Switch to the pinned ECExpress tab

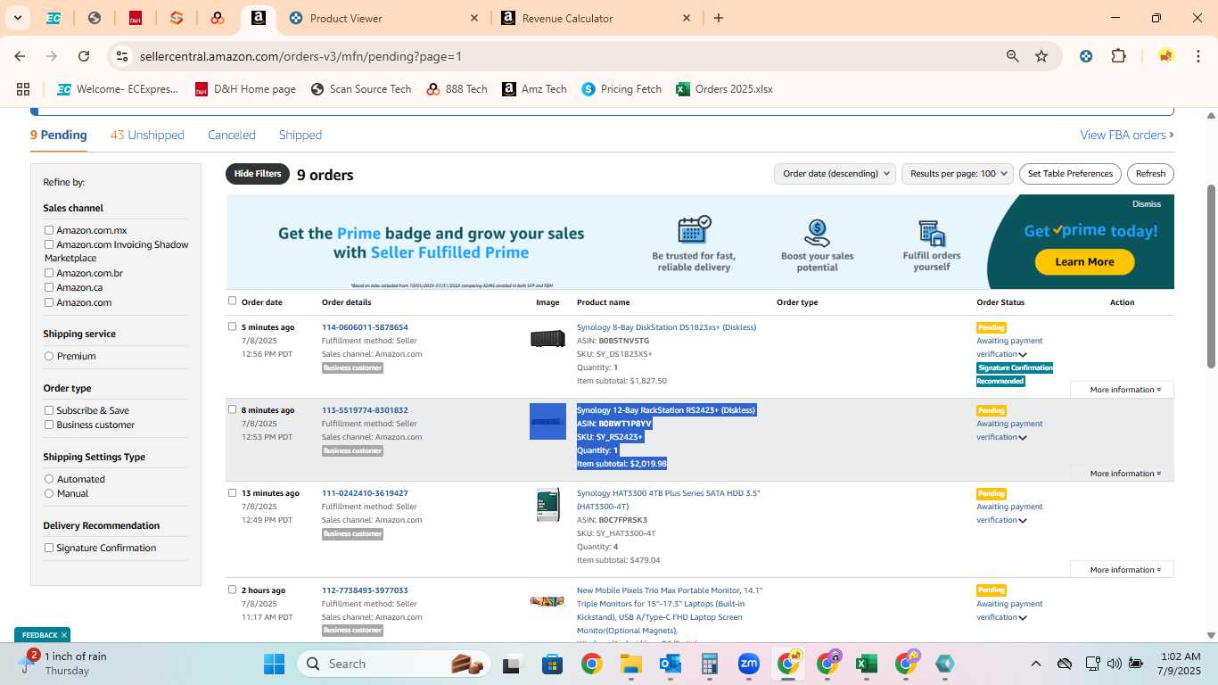[53, 18]
